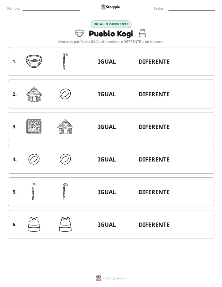The image size is (222, 287).
Task: Open the mystorypie.com footer link
Action: tap(114, 278)
